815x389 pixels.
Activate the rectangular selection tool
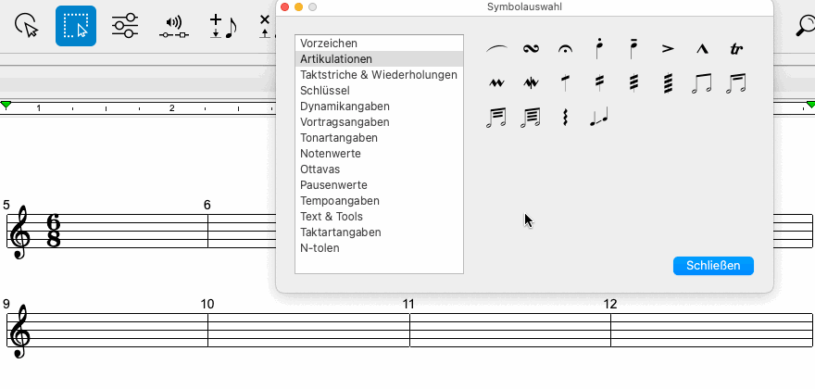76,26
